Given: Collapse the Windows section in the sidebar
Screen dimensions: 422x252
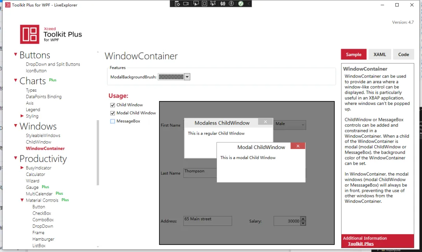Looking at the screenshot, I should 15,126.
